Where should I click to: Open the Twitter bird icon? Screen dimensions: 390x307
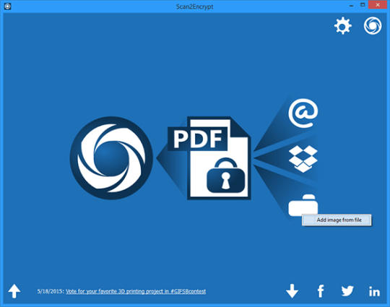coord(347,291)
